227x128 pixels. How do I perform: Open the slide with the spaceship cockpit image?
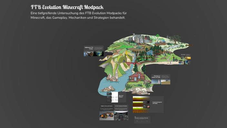(121, 112)
